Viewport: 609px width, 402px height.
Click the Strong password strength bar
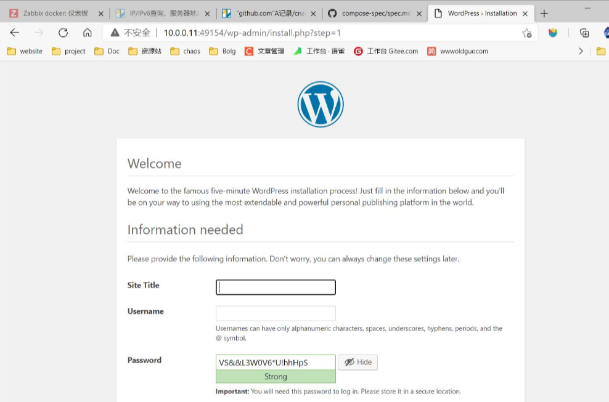click(x=276, y=376)
